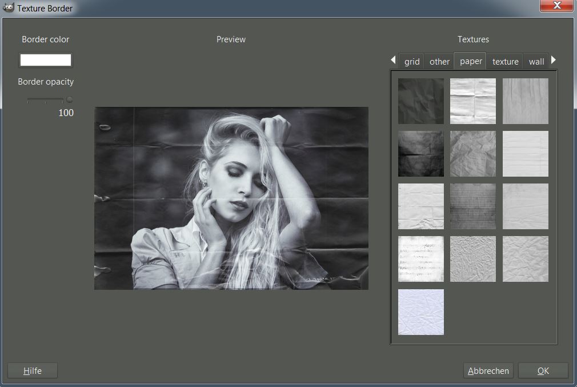The height and width of the screenshot is (387, 577).
Task: Choose the white folded paper texture in top row
Action: (x=472, y=101)
